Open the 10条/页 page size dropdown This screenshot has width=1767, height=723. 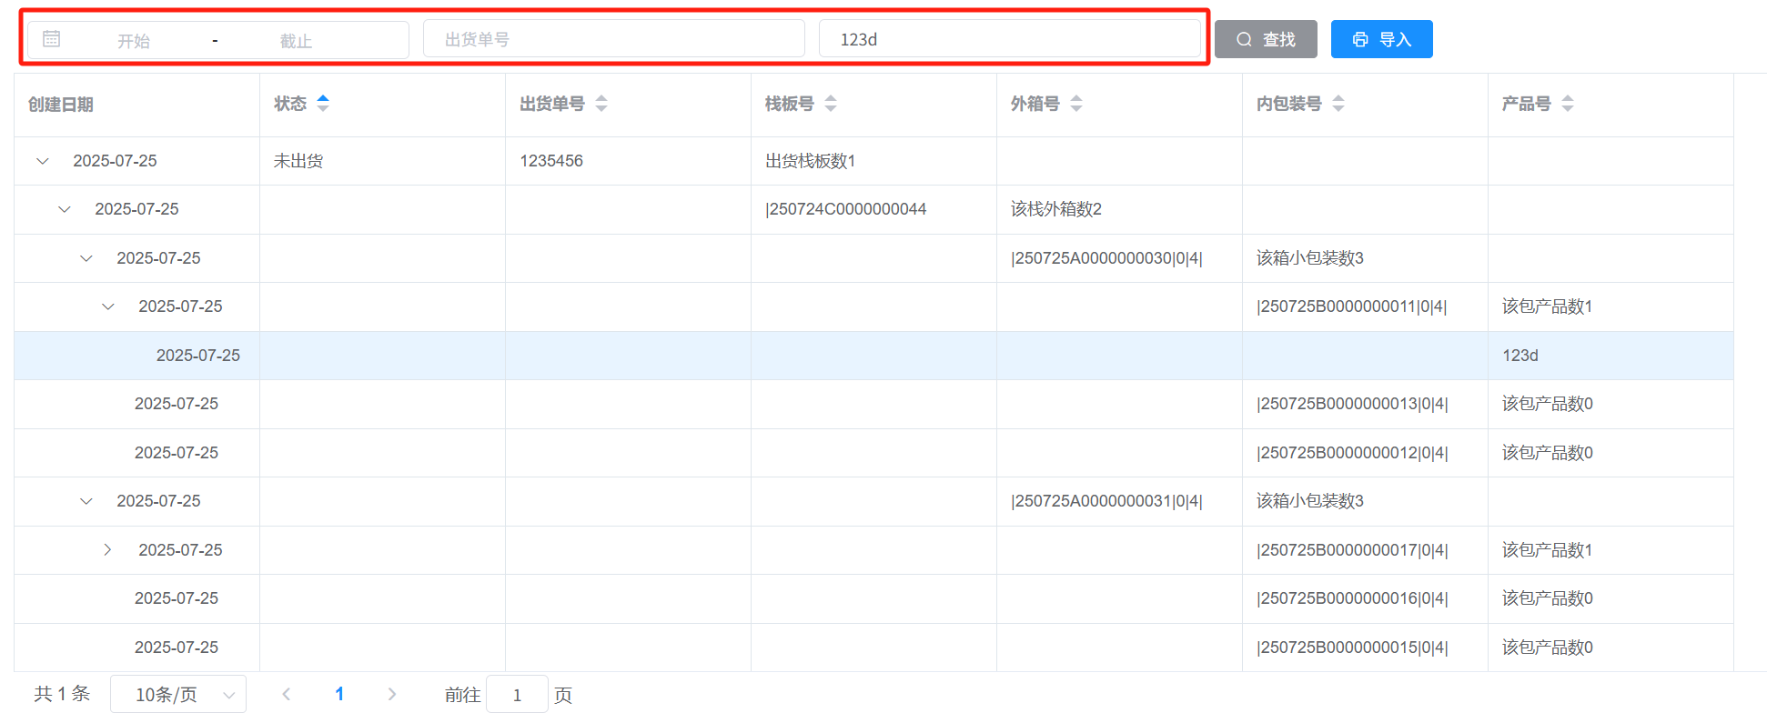click(178, 694)
